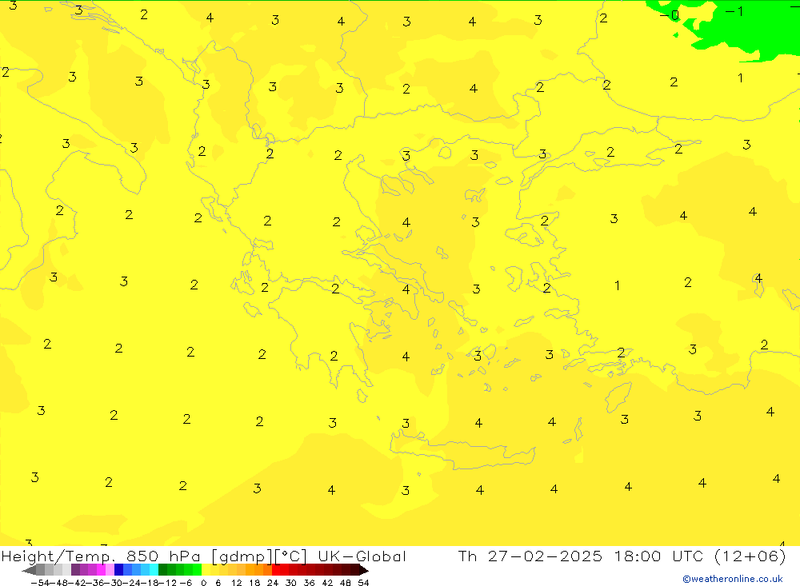Click the -1 value on the green area

tap(734, 11)
